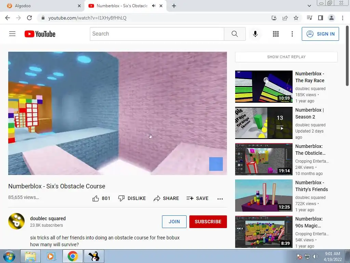The width and height of the screenshot is (350, 263).
Task: Click the SHARE button
Action: [166, 198]
